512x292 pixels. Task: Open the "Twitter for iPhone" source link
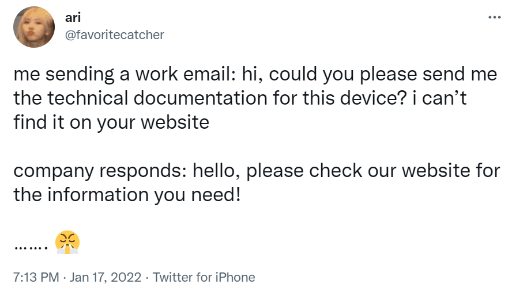(204, 277)
